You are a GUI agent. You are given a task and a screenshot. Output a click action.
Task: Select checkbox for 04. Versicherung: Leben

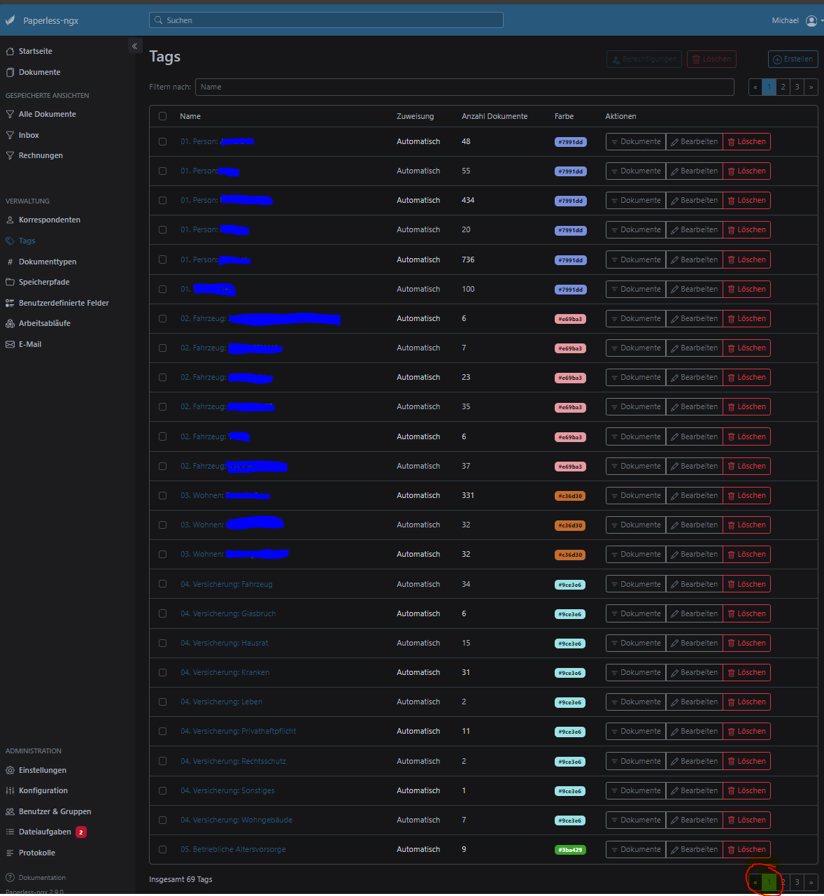163,702
